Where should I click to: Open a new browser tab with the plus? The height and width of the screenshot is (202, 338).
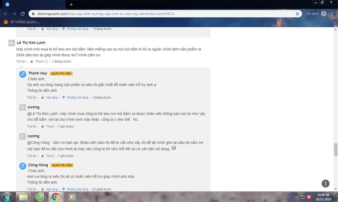click(71, 4)
